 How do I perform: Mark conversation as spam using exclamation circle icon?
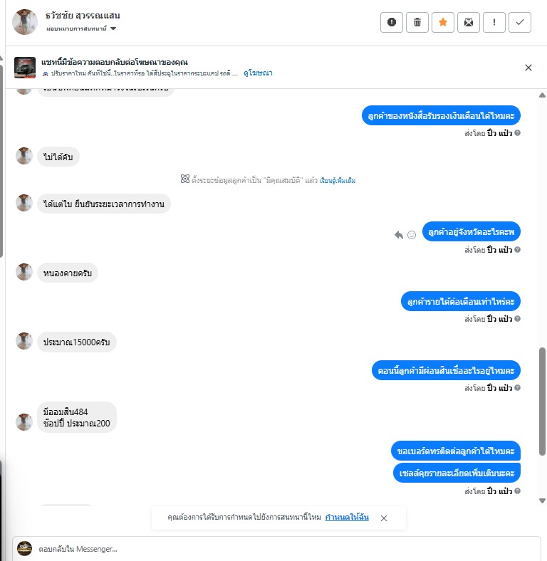click(392, 22)
